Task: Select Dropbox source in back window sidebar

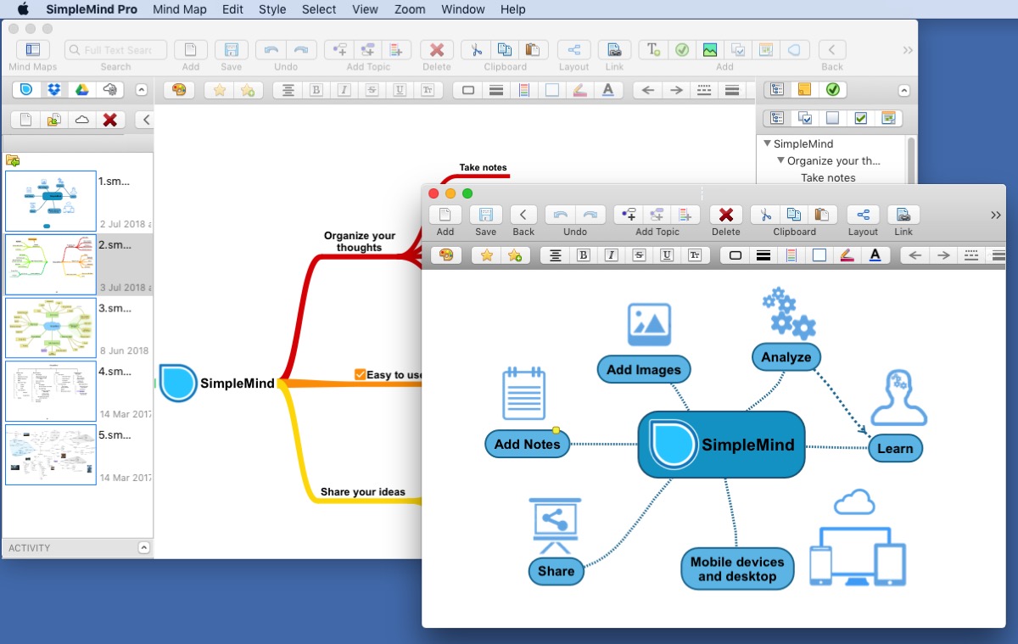Action: click(x=54, y=89)
